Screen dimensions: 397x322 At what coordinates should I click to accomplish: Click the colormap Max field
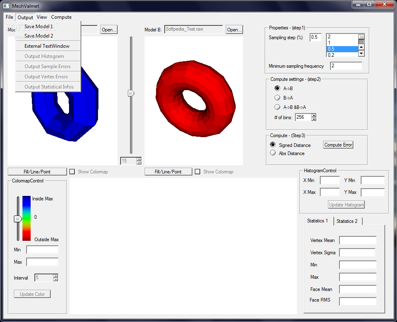pyautogui.click(x=42, y=262)
